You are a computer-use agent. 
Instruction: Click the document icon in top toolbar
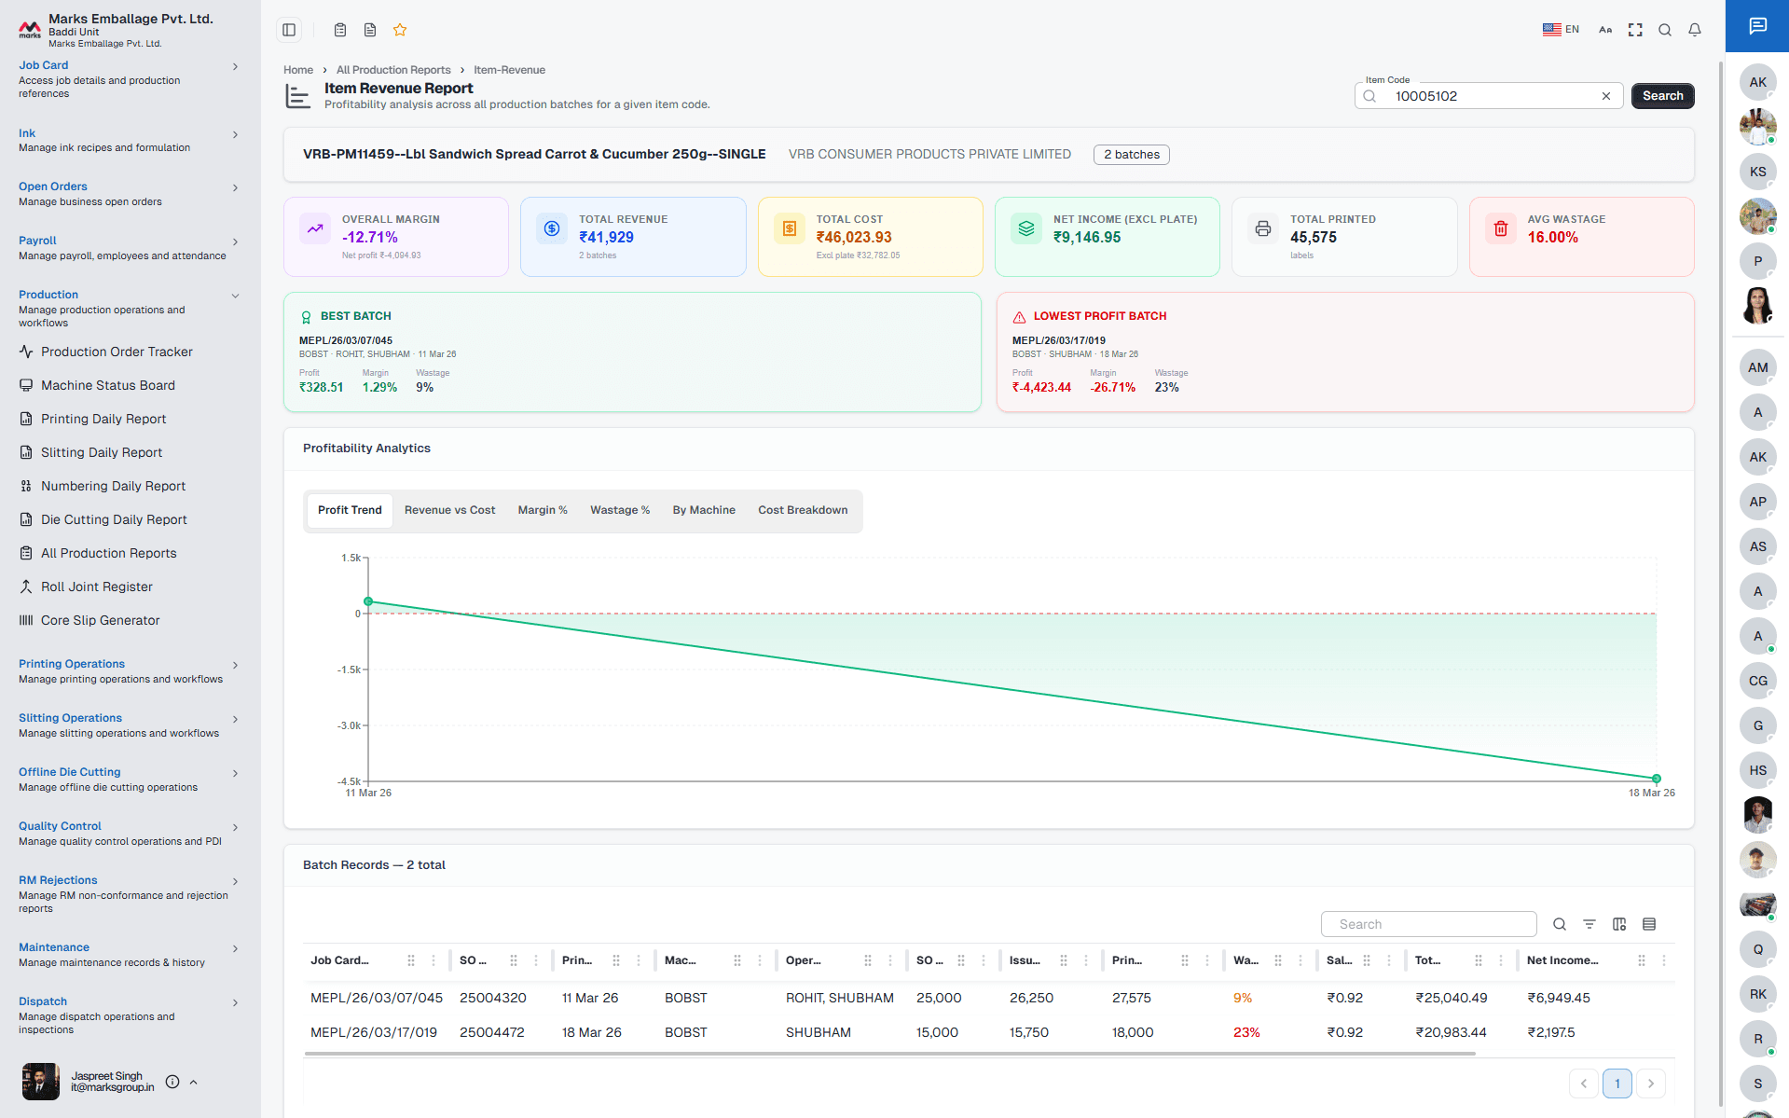[370, 30]
